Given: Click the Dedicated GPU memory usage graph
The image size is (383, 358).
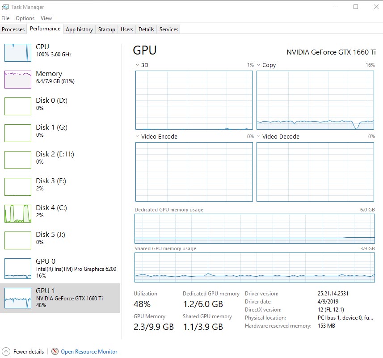Looking at the screenshot, I should [x=255, y=228].
